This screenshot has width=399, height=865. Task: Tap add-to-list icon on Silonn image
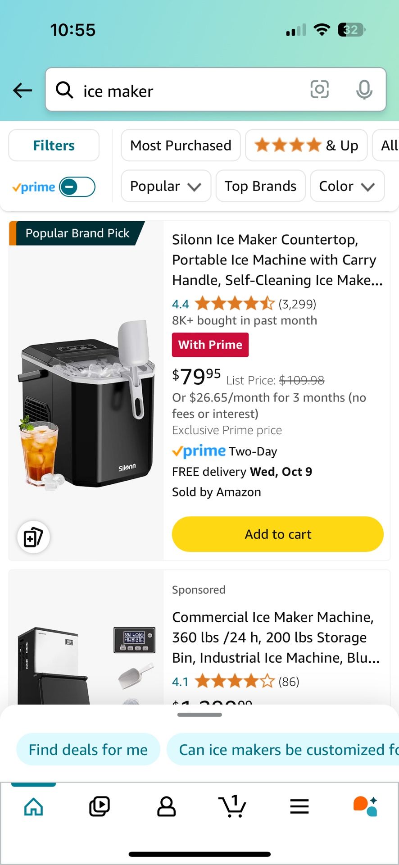click(33, 537)
